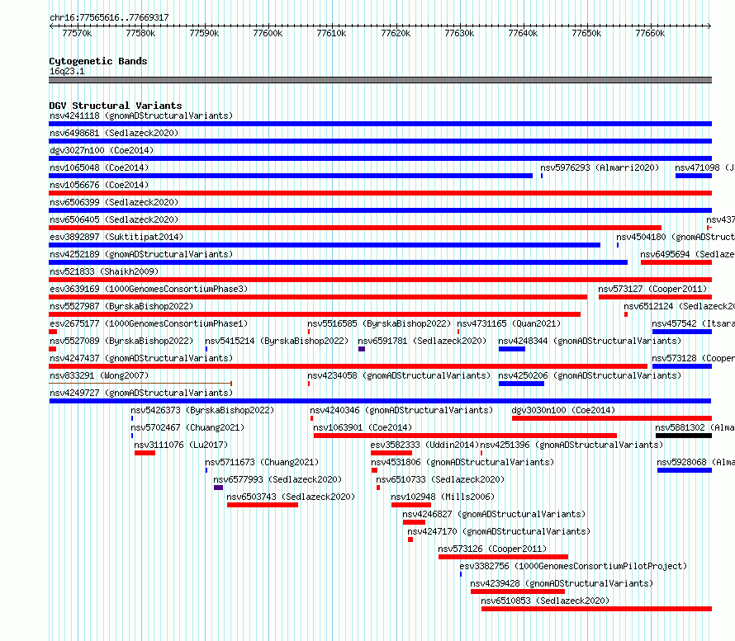Select the nsv1063901 (Coe2014) label
Screen dimensions: 735x641
click(363, 427)
